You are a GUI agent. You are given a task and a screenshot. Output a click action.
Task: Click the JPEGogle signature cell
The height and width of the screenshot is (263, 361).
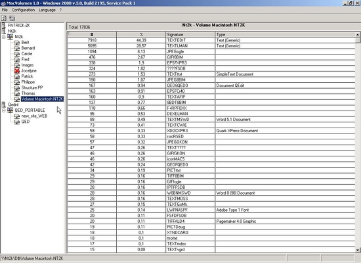[190, 51]
